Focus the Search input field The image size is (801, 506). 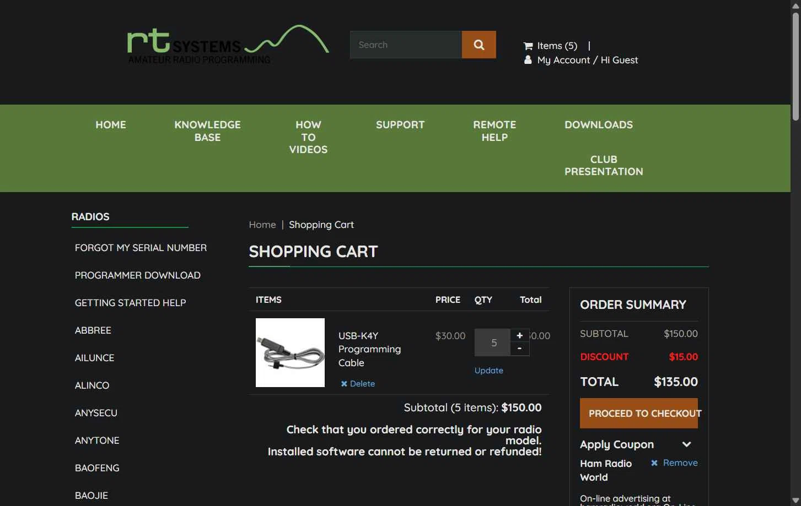406,45
